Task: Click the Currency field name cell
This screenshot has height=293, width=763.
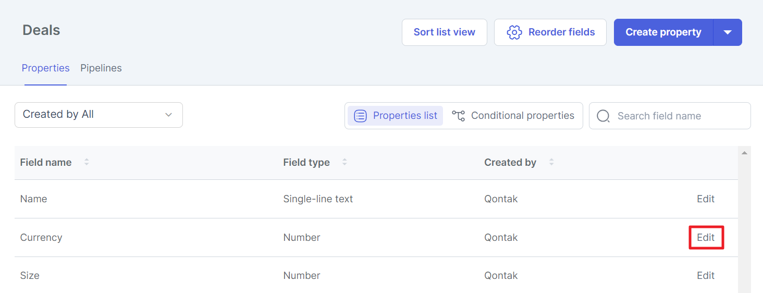Action: point(41,238)
